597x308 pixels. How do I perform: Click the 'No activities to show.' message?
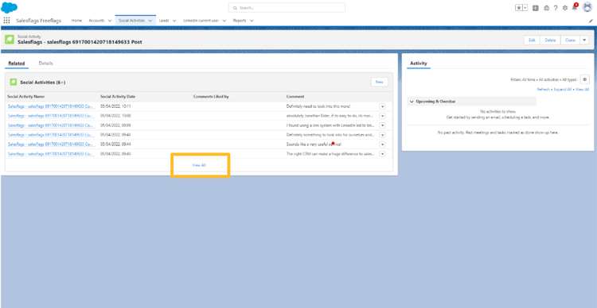(x=497, y=112)
